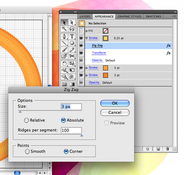Choose the Line Segment tool
Image resolution: width=184 pixels, height=175 pixels.
pyautogui.click(x=64, y=43)
